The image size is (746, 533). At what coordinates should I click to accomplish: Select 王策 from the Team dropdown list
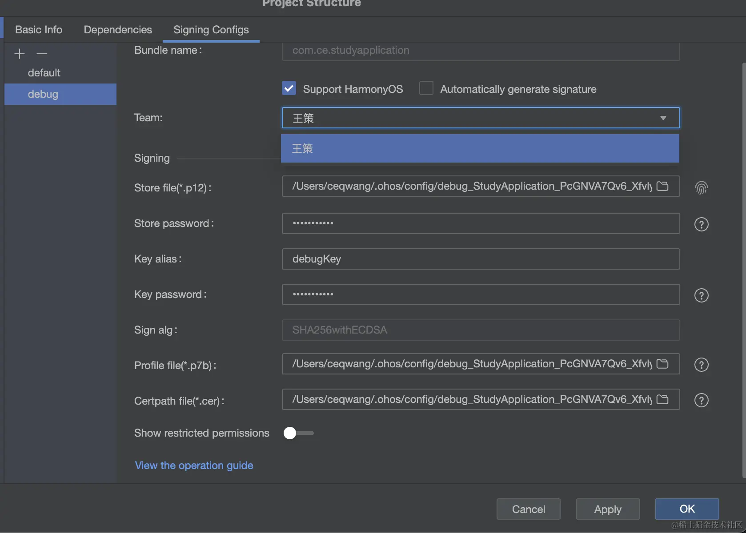pos(480,148)
